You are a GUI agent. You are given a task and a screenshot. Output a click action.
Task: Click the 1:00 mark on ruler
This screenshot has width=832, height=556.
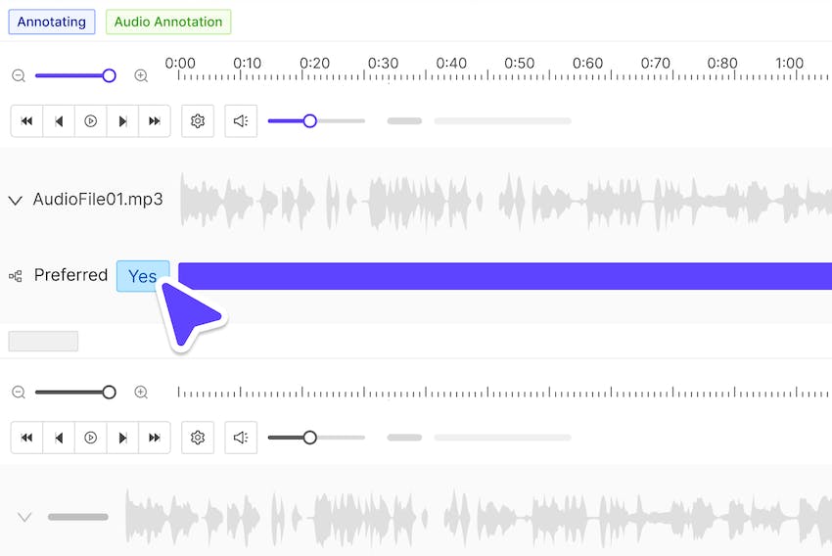(x=789, y=64)
